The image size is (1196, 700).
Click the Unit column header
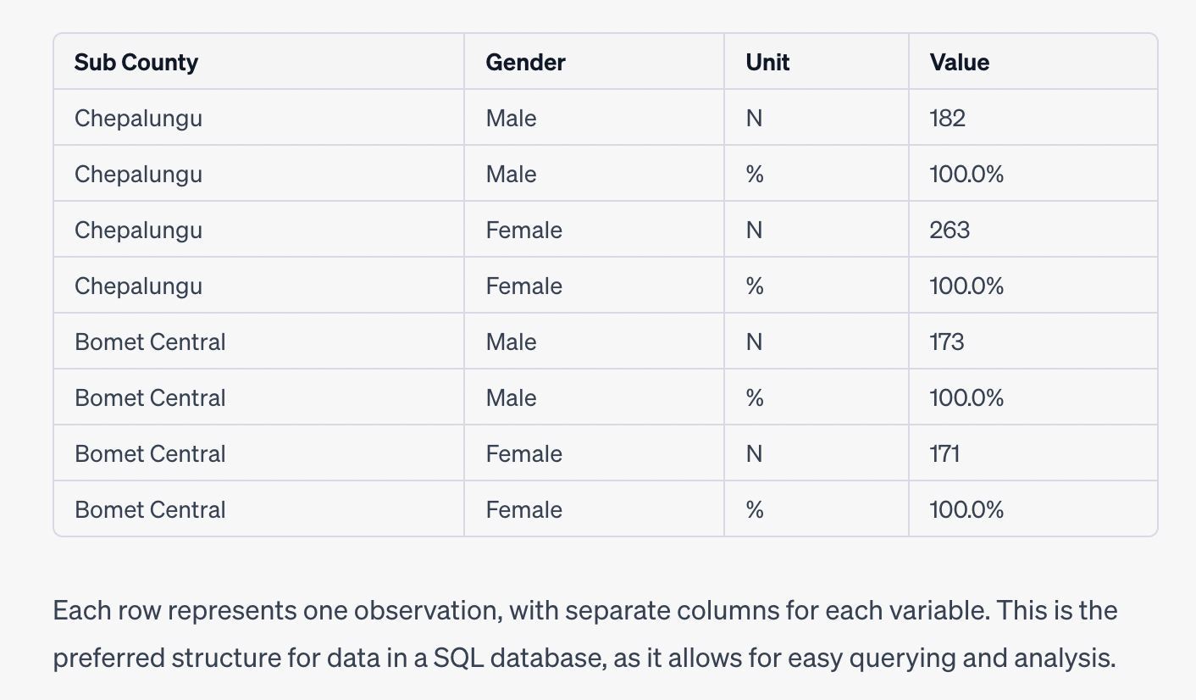[767, 62]
